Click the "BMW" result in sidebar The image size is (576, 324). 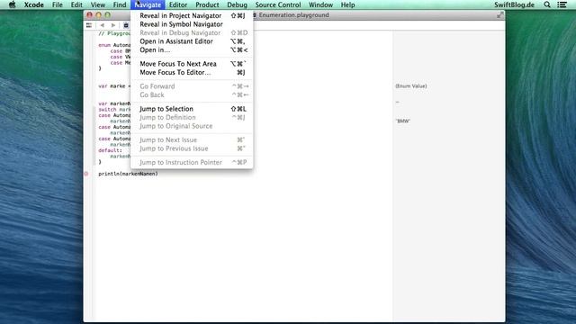tap(402, 121)
